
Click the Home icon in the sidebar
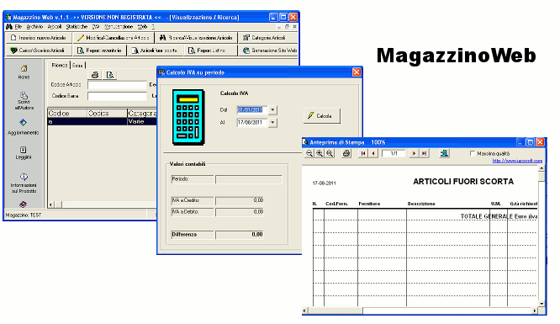coord(24,68)
